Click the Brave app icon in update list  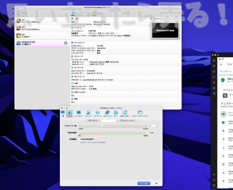click(x=223, y=139)
